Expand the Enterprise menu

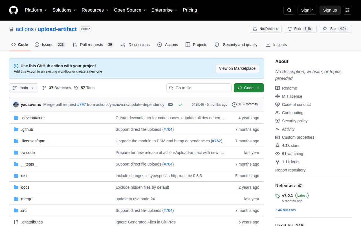[164, 10]
